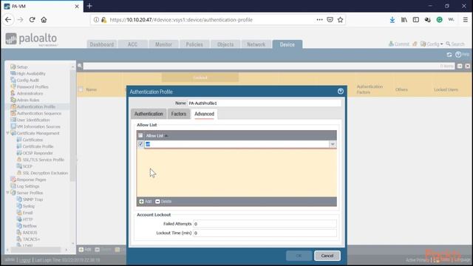Open Admin Roles in sidebar
The width and height of the screenshot is (473, 266).
tap(28, 100)
